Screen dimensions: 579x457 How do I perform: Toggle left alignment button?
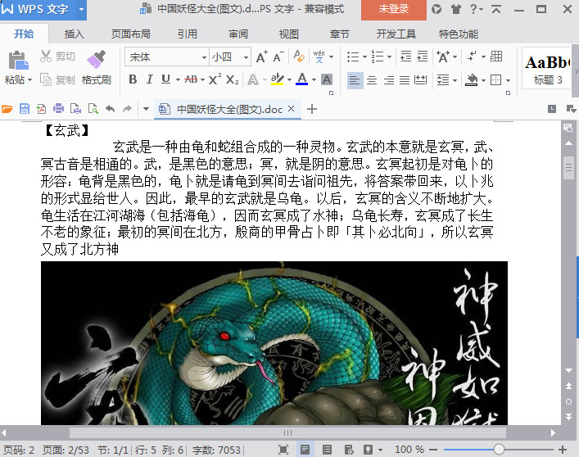point(355,79)
